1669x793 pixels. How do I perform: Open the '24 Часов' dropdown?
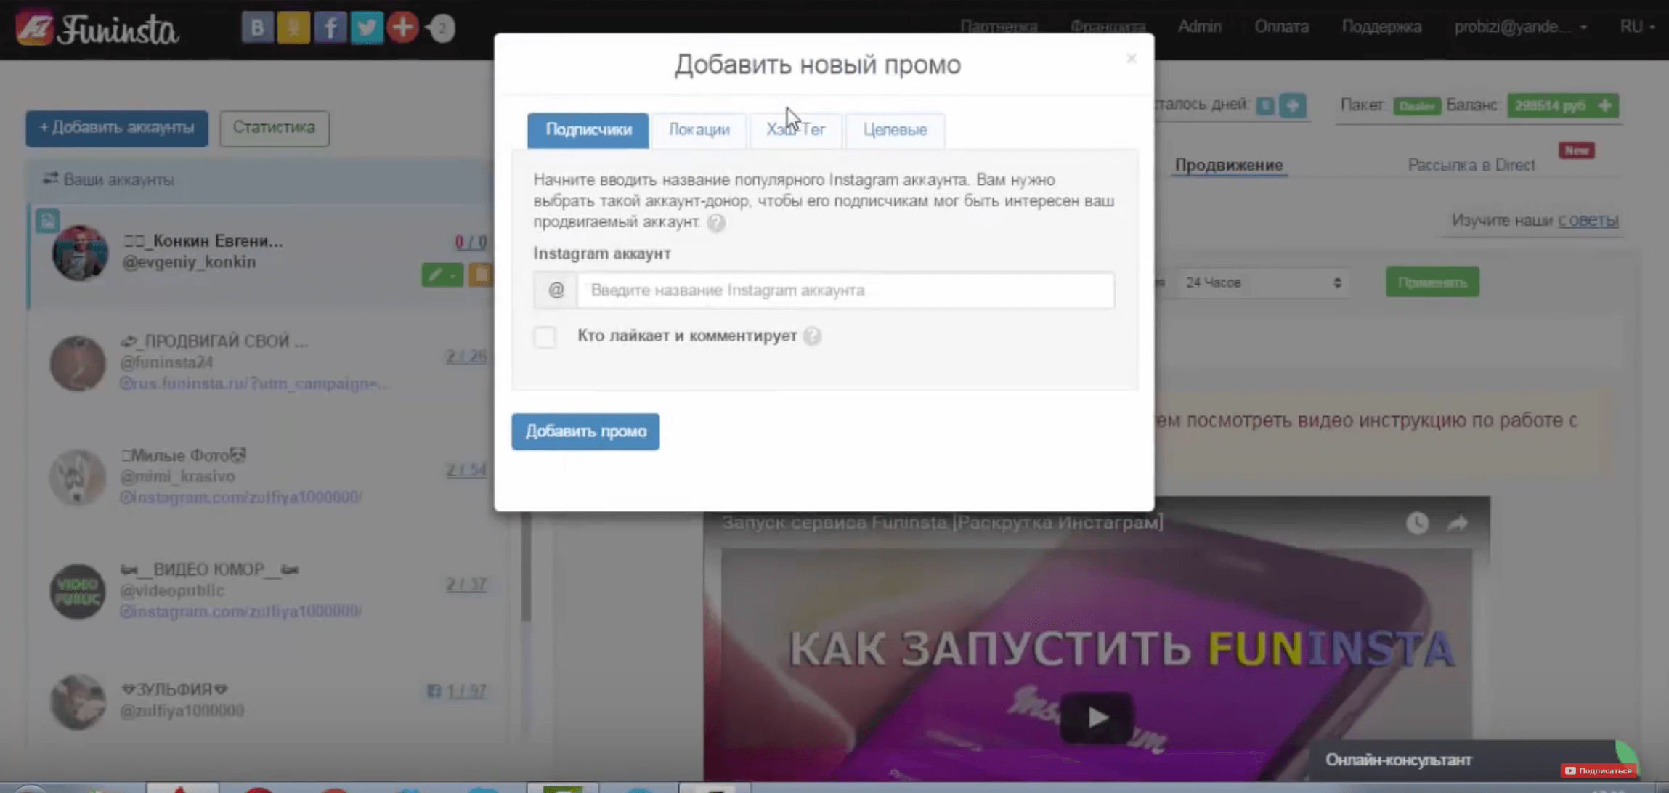click(1262, 282)
